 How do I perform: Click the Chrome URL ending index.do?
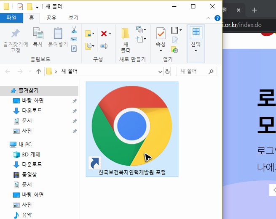[242, 25]
